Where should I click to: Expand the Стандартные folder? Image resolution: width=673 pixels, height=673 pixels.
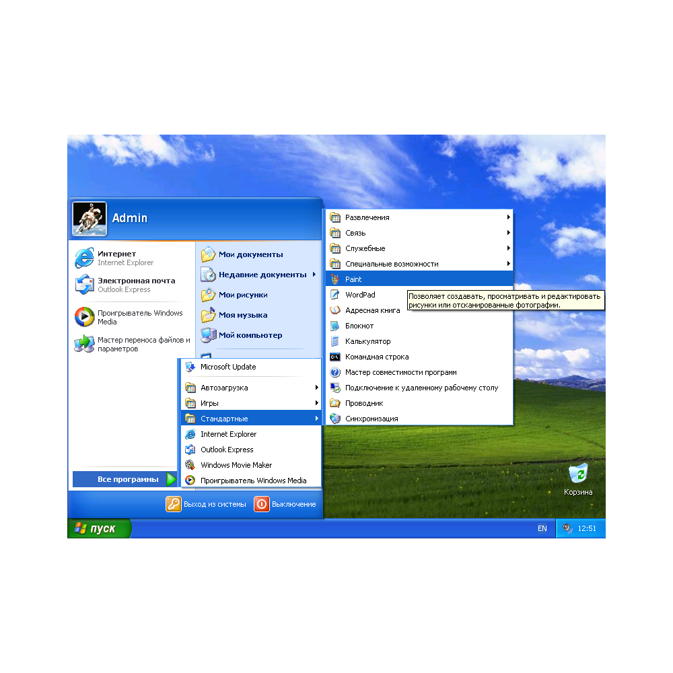coord(251,419)
